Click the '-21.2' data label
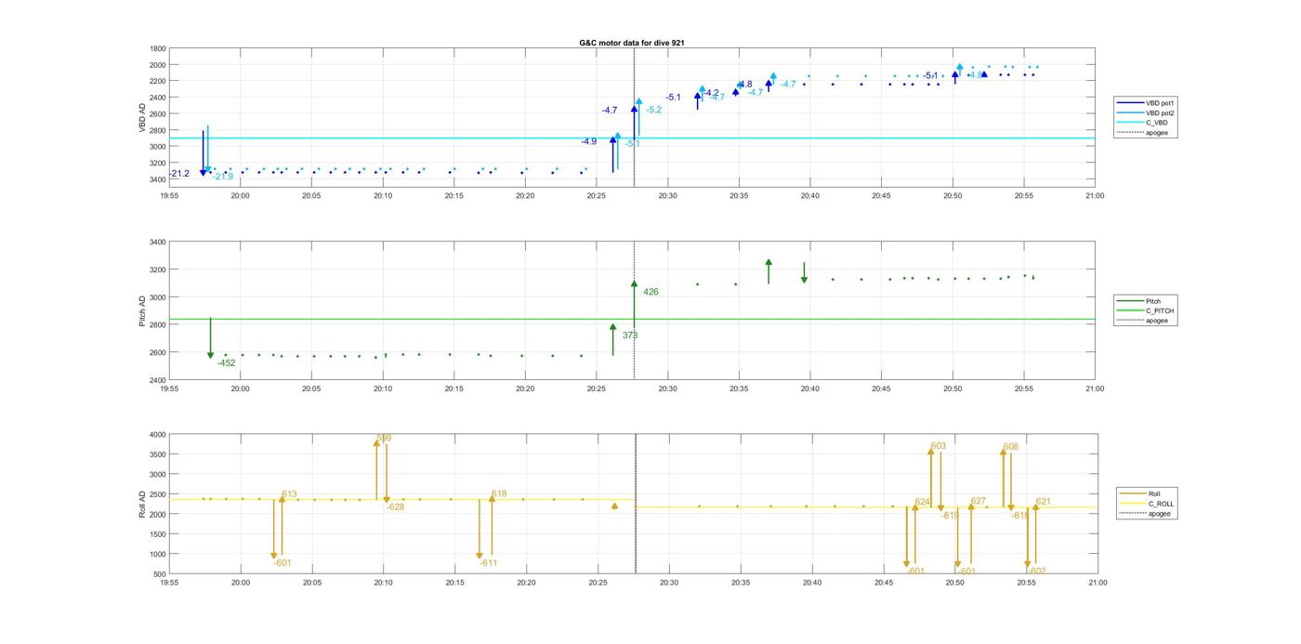1301x644 pixels. click(x=179, y=174)
